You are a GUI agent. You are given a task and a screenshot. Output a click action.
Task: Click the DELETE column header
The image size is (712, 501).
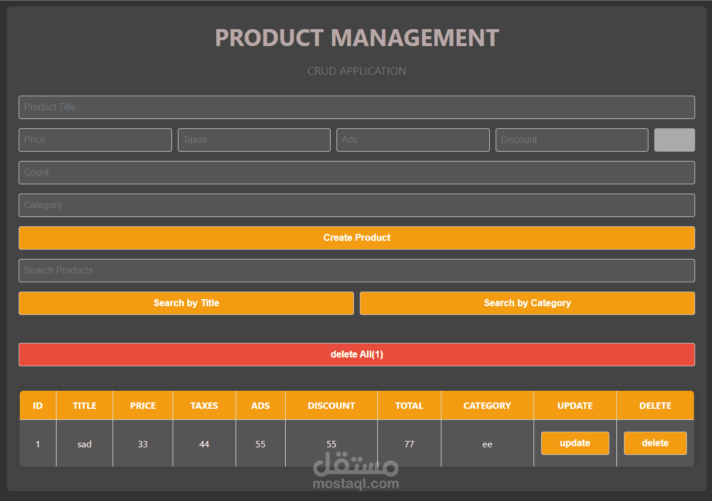655,405
